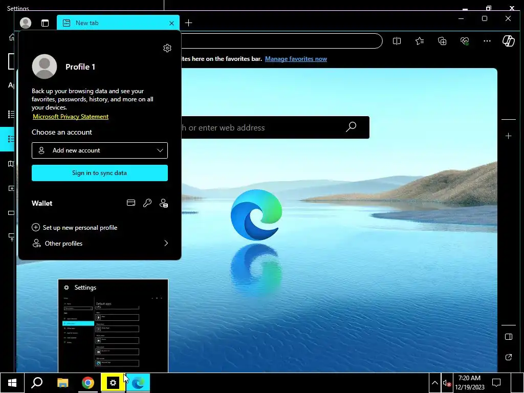The height and width of the screenshot is (393, 524).
Task: Close the New tab tab
Action: [x=171, y=23]
